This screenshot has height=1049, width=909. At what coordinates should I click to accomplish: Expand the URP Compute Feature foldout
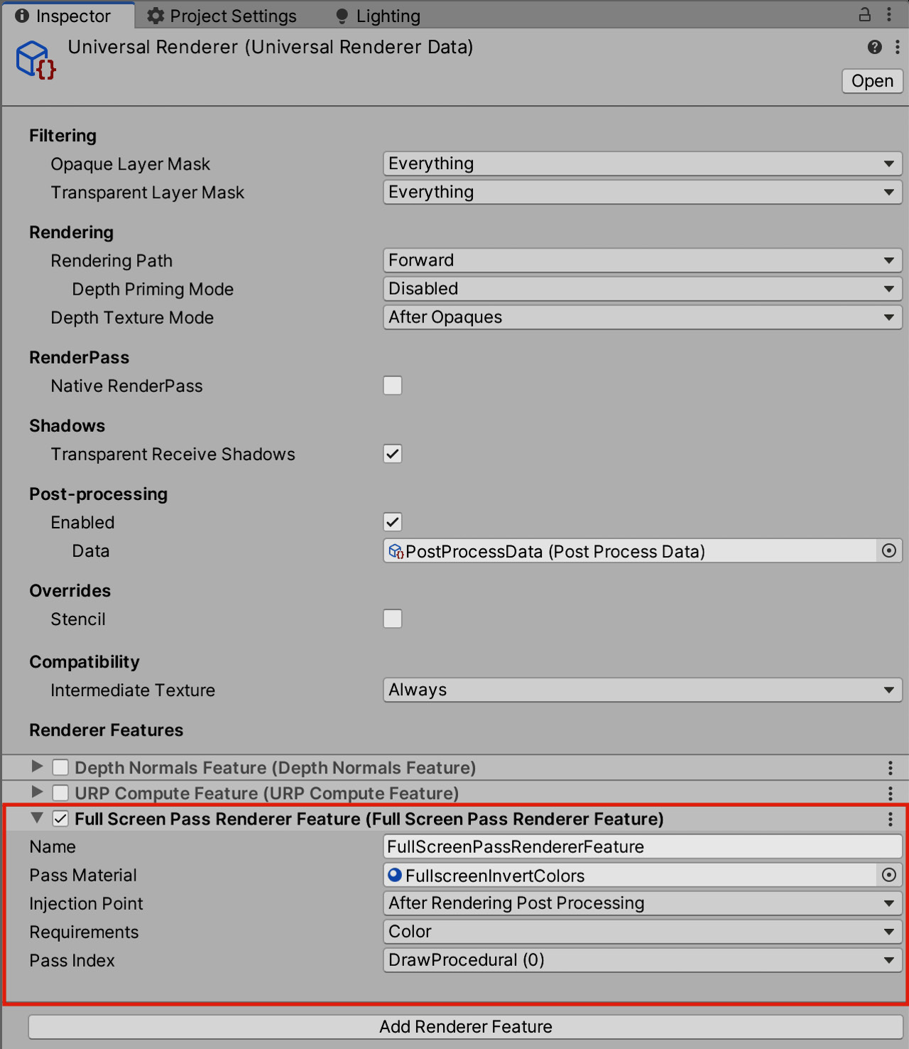click(38, 792)
